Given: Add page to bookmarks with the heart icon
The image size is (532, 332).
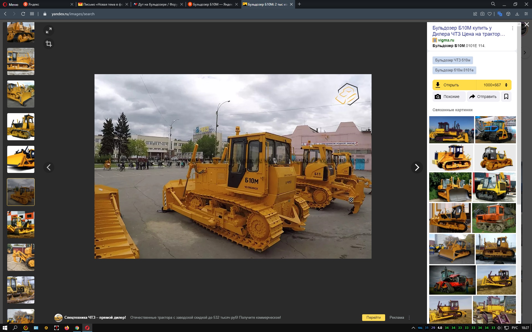Looking at the screenshot, I should pyautogui.click(x=490, y=14).
